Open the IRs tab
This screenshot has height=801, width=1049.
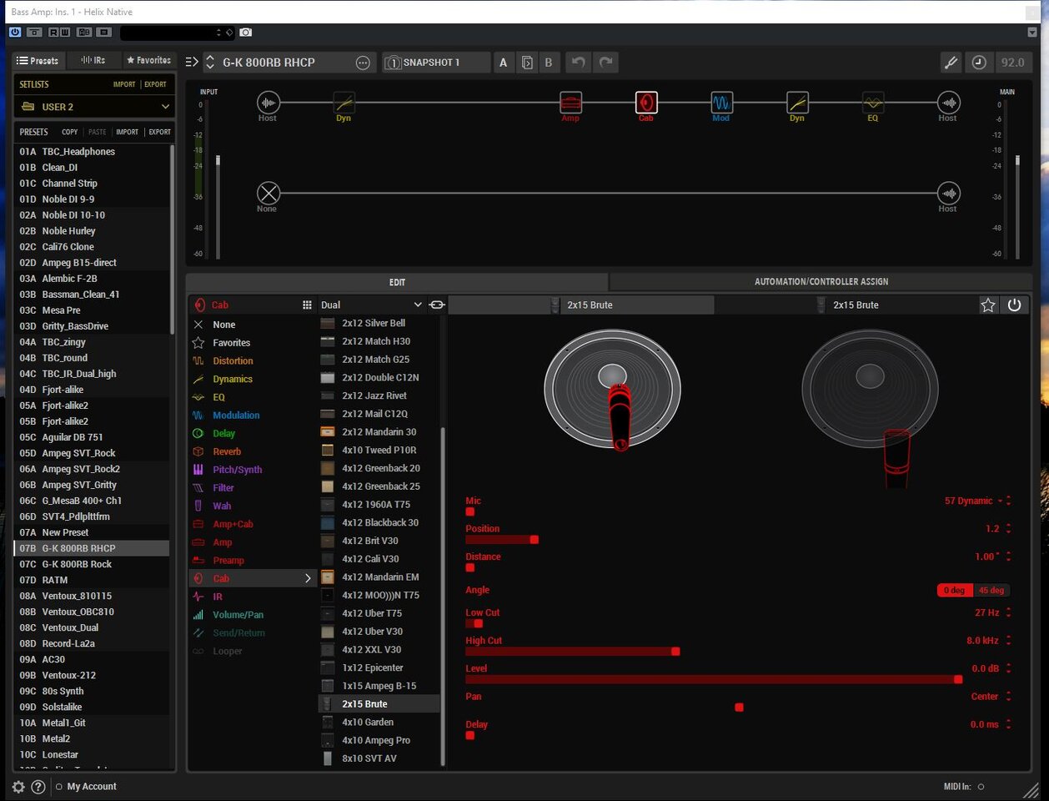coord(93,61)
